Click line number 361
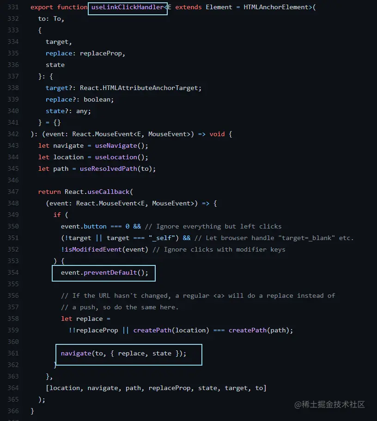The image size is (377, 421). click(x=13, y=354)
